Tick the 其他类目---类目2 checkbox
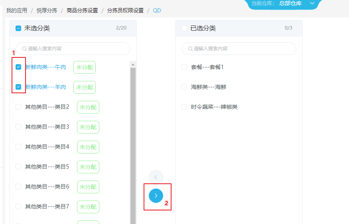 18,107
